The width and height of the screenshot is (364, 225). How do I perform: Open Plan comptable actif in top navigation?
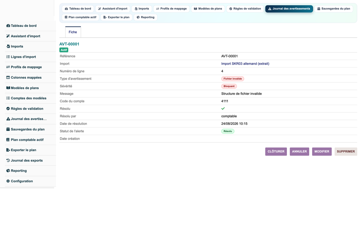point(80,17)
